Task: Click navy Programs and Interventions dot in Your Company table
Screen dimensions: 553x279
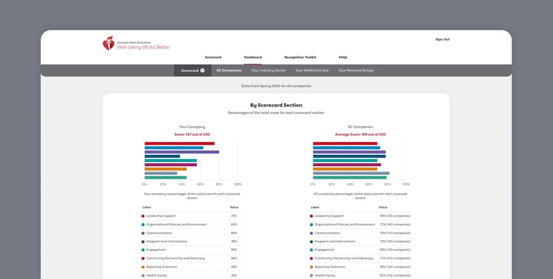Action: click(143, 241)
